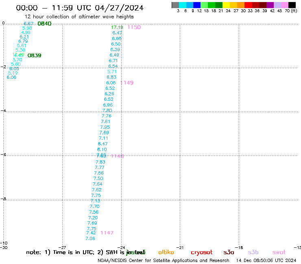Click wave height value 5.60
The height and width of the screenshot is (264, 301).
[16, 64]
